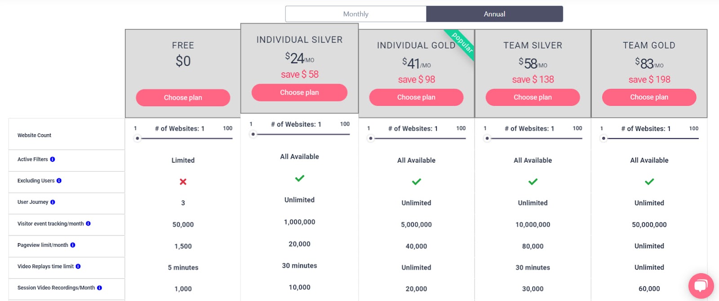
Task: Click info icon for Video Replays time limit
Action: (x=78, y=266)
